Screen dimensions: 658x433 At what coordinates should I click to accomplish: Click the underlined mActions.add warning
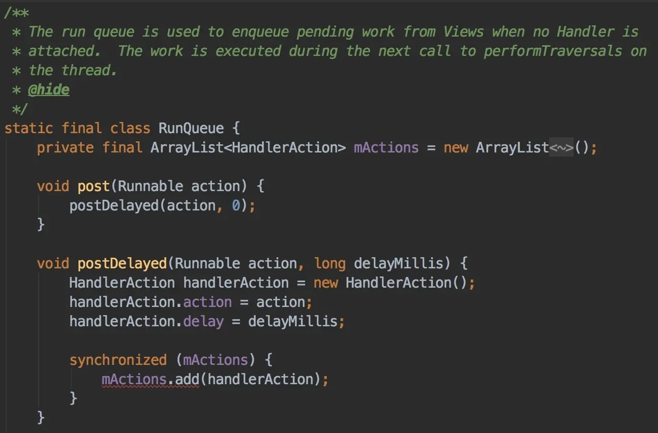(x=150, y=380)
